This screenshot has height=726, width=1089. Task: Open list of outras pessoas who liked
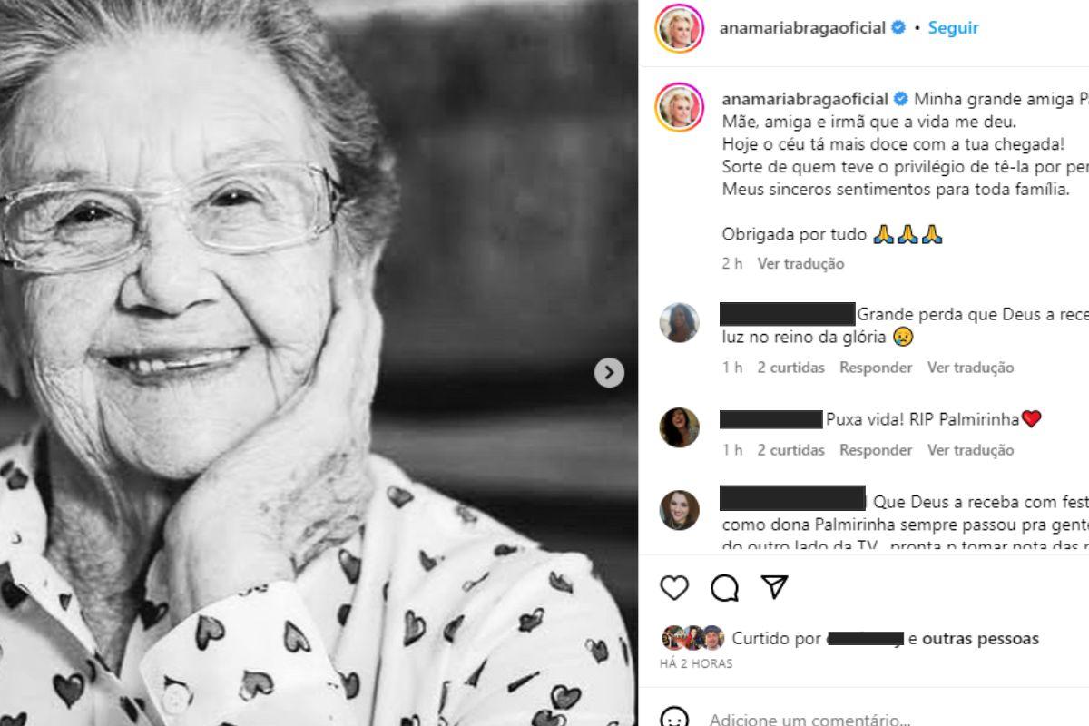click(x=980, y=639)
